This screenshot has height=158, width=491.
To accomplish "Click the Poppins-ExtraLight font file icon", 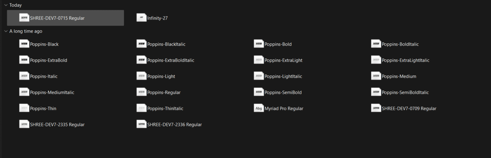I will click(259, 60).
